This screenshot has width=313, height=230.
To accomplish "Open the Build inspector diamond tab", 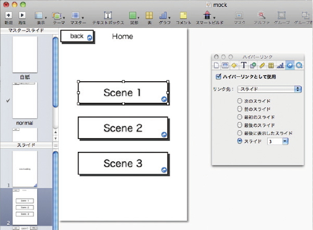I will point(234,66).
